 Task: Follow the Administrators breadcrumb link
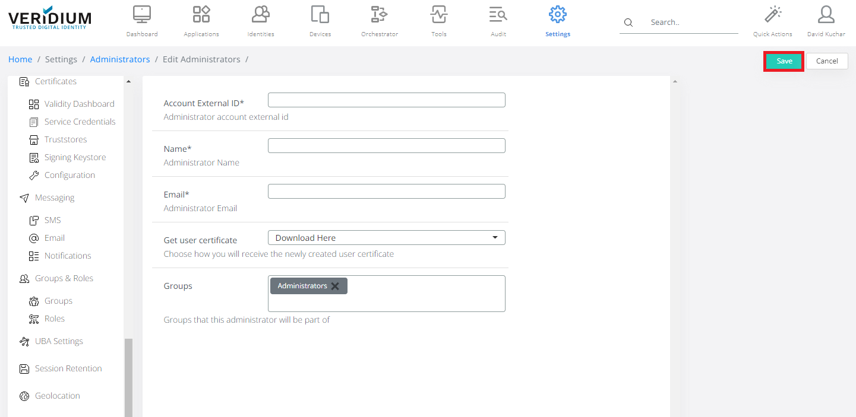[120, 59]
